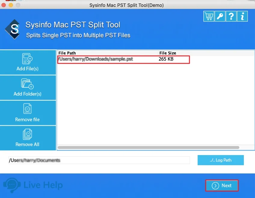
Task: Proceed with the Next button
Action: (x=222, y=185)
